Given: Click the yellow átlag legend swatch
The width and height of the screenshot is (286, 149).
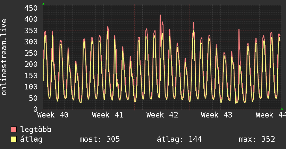Looking at the screenshot, I should (x=14, y=139).
